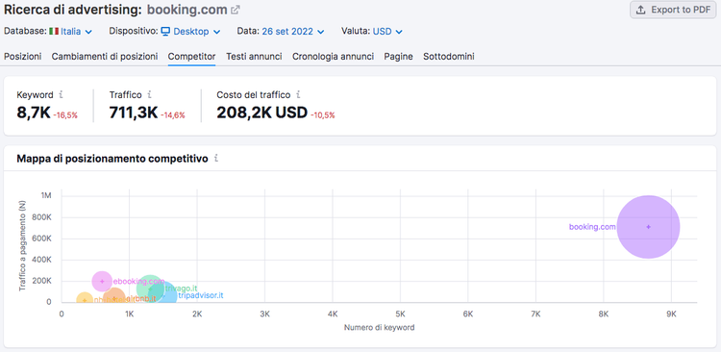Click the info icon next to Keyword
721x352 pixels.
(61, 95)
